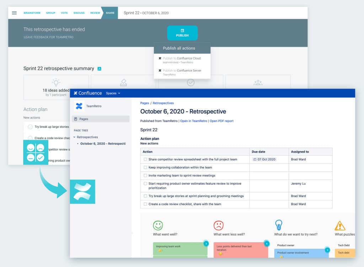Click the green smiley for 'What went well?'

click(x=158, y=225)
